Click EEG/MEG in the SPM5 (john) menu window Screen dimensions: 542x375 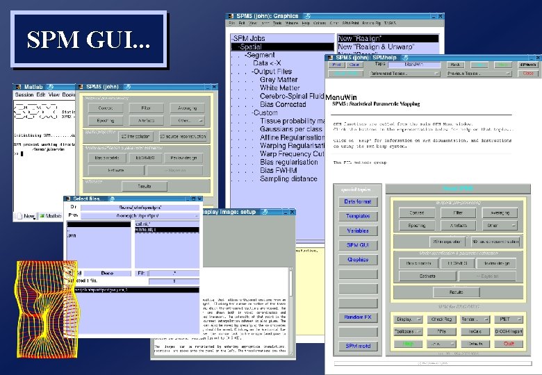(146, 158)
